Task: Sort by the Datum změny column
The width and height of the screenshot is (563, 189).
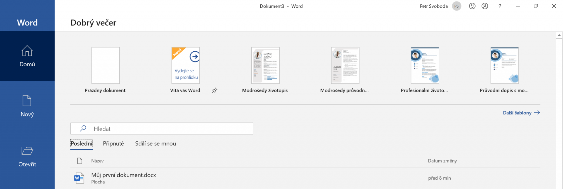Action: click(442, 161)
